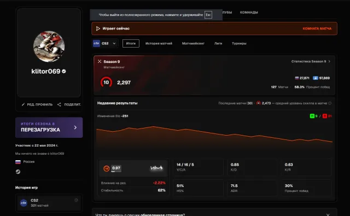Open КОМНАТА МАТЧА link
The width and height of the screenshot is (350, 216).
[317, 28]
